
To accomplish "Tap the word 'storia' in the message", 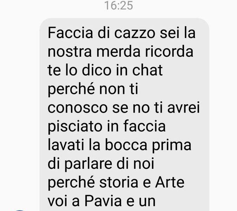I will (x=119, y=182).
